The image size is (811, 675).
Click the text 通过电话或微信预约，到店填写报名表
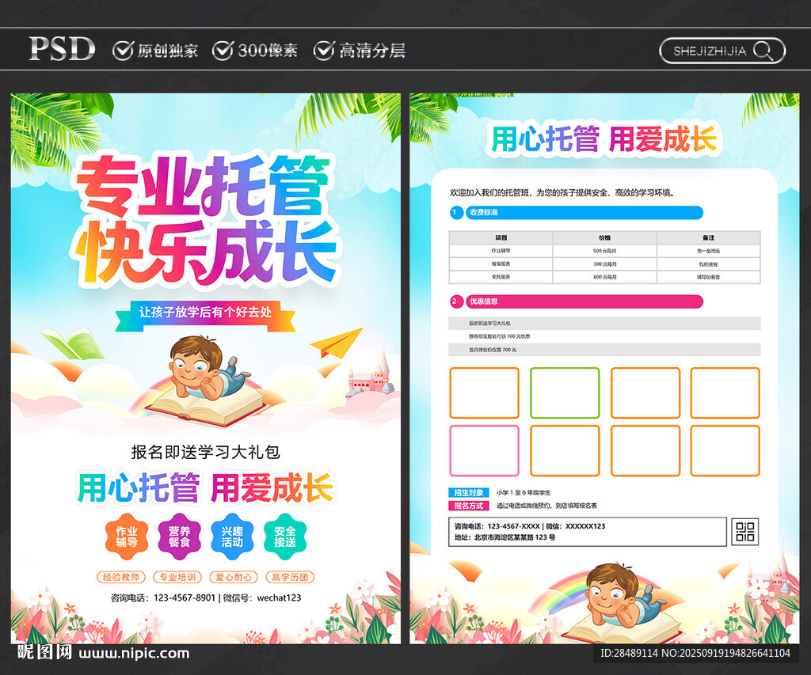(x=546, y=506)
